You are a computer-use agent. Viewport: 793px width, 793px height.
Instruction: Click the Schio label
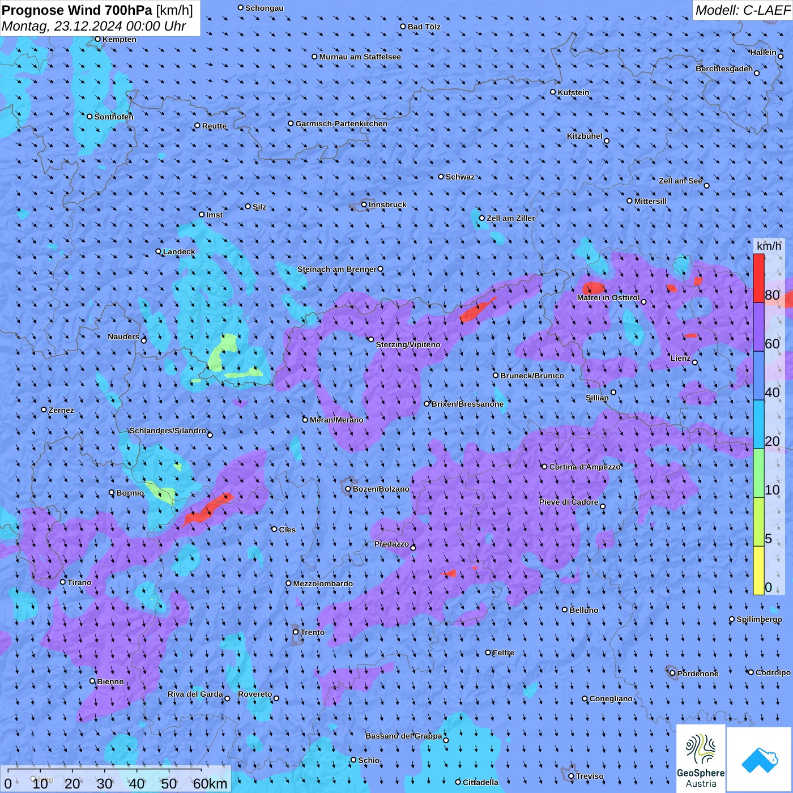coord(369,760)
